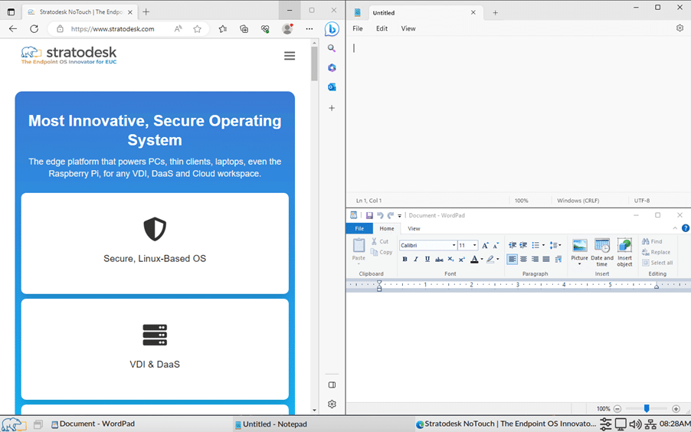Open the Notepad settings gear
The image size is (691, 432).
(680, 28)
